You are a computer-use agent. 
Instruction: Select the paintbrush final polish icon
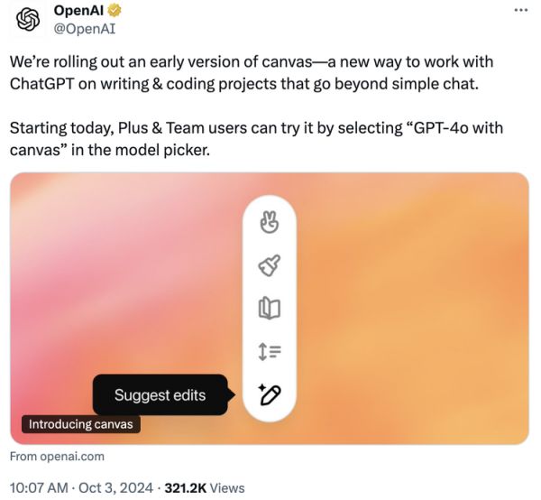(270, 264)
